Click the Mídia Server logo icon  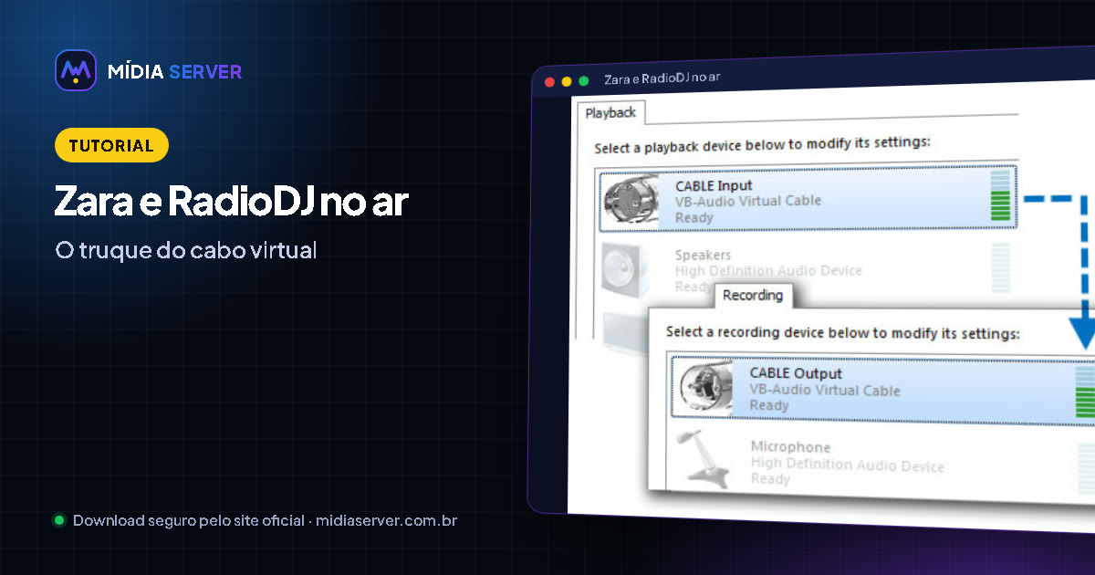(76, 70)
